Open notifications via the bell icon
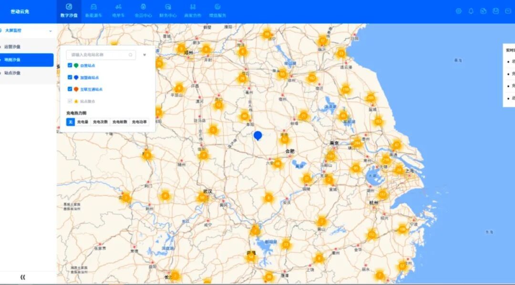 coord(471,11)
